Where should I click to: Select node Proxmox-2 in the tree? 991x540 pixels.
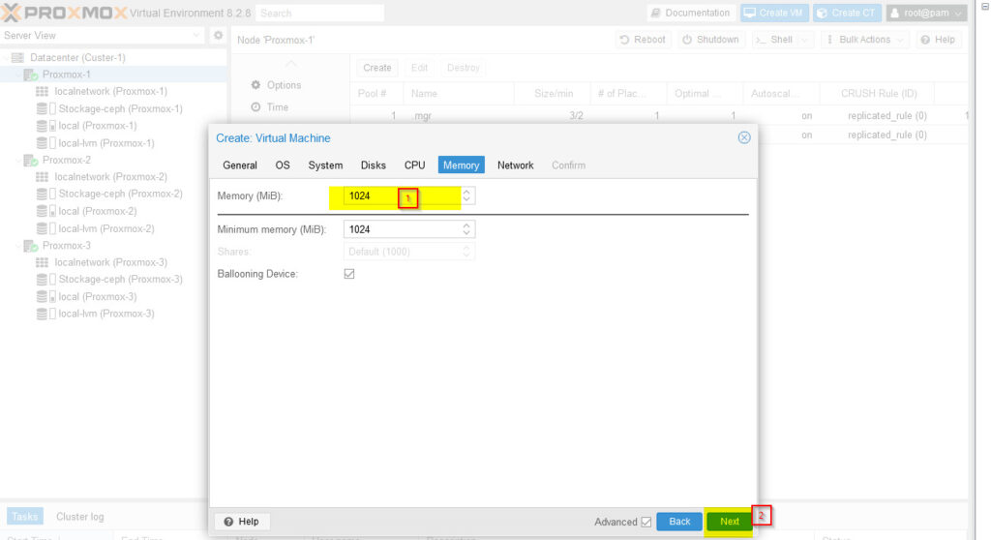(67, 160)
